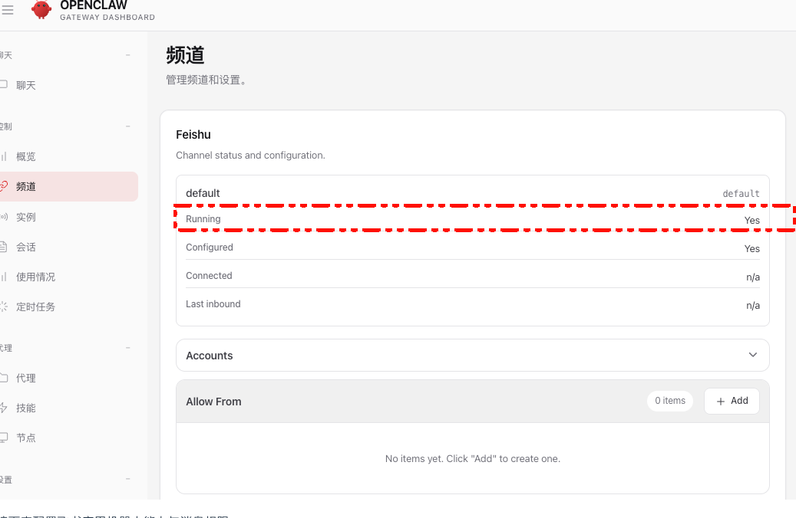Click the "Yes" value for Configured
The image size is (796, 518).
click(x=751, y=249)
